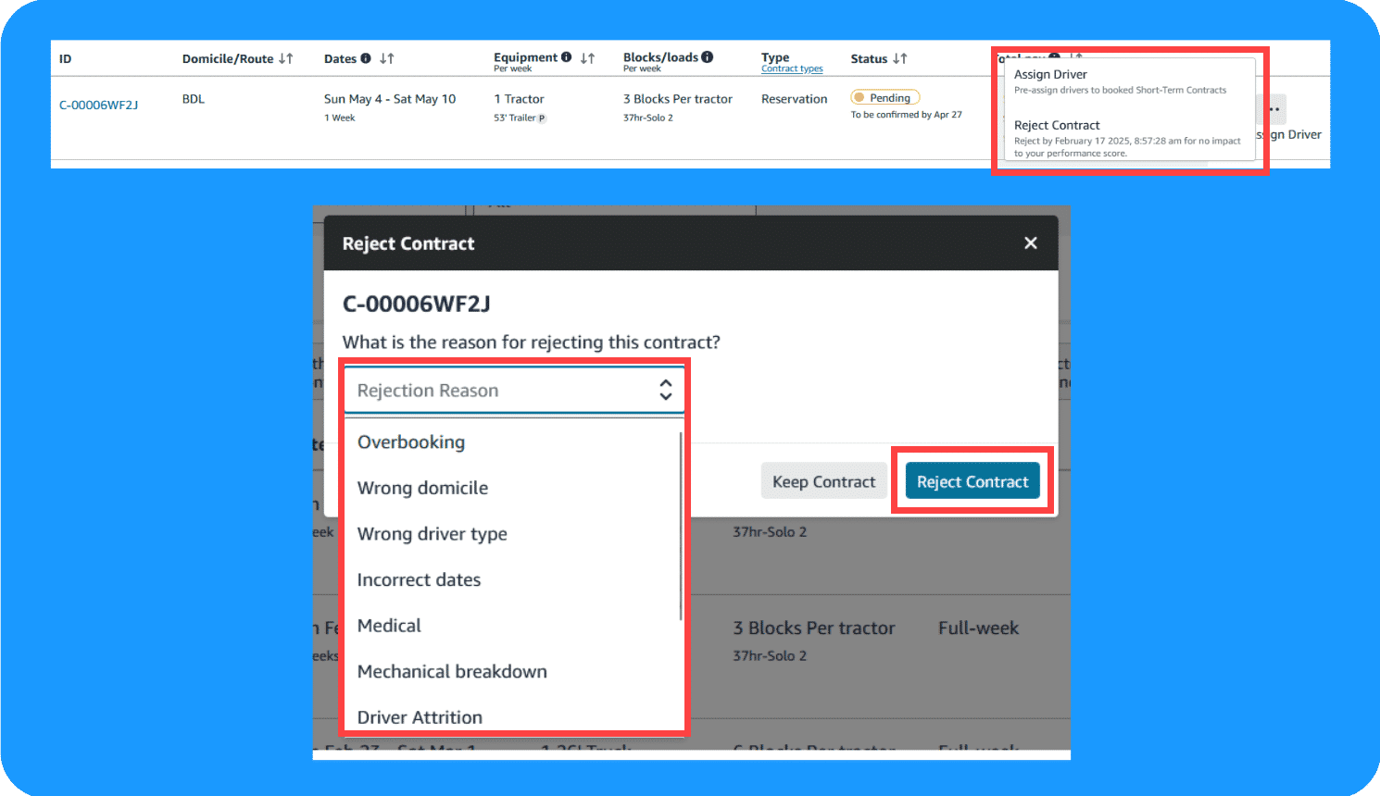The image size is (1380, 796).
Task: Select Assign Driver from the actions menu
Action: [x=1050, y=74]
